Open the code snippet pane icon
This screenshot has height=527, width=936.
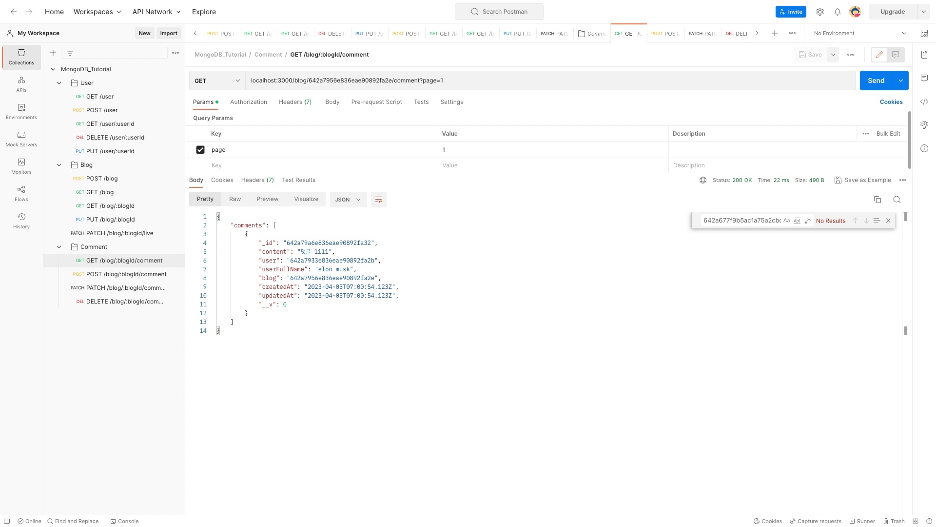[x=924, y=101]
